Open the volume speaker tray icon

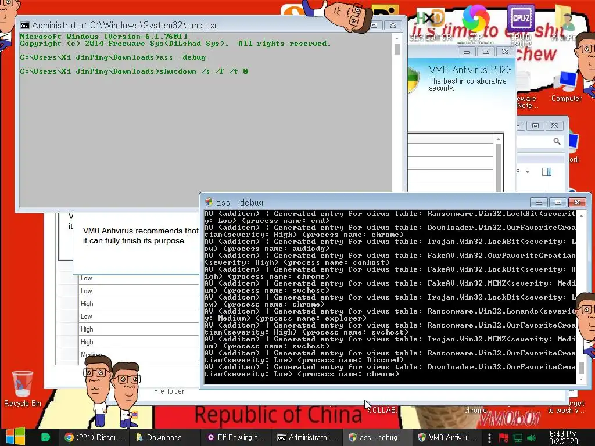[532, 438]
